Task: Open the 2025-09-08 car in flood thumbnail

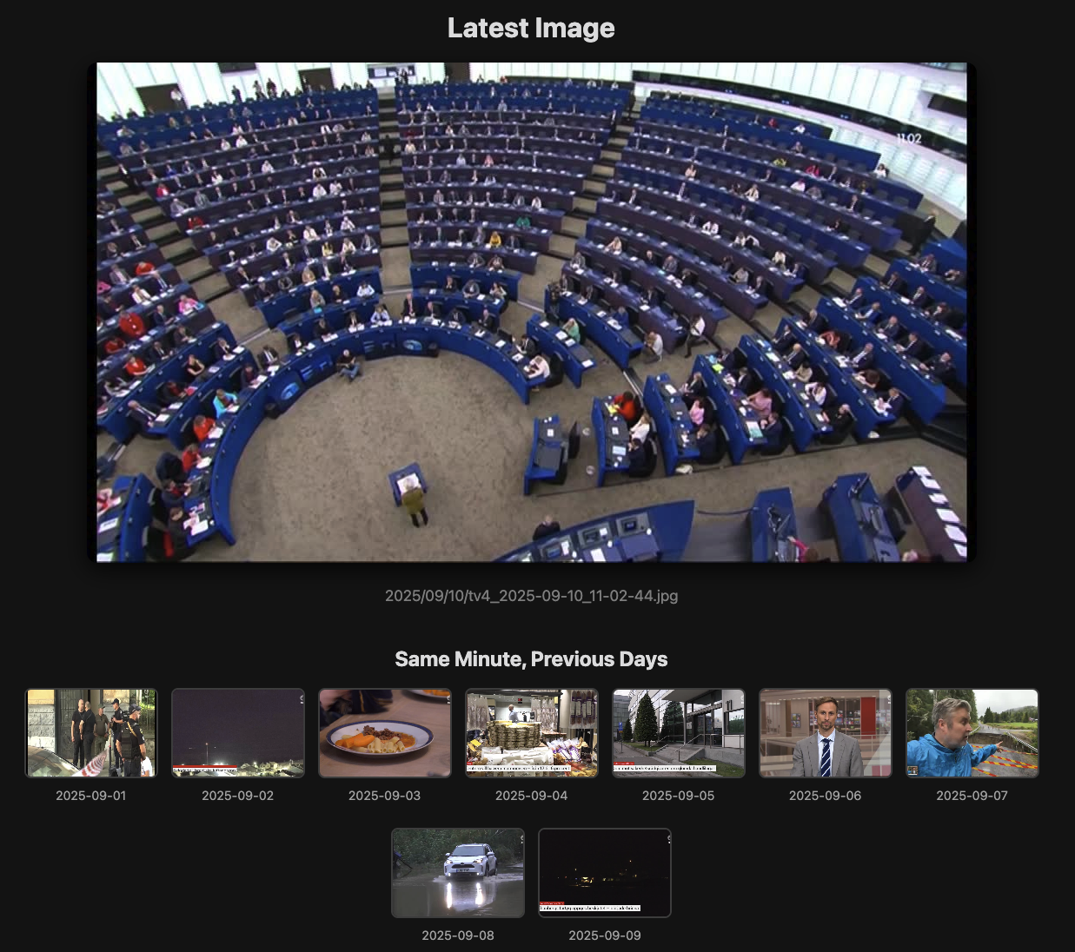Action: (x=458, y=873)
